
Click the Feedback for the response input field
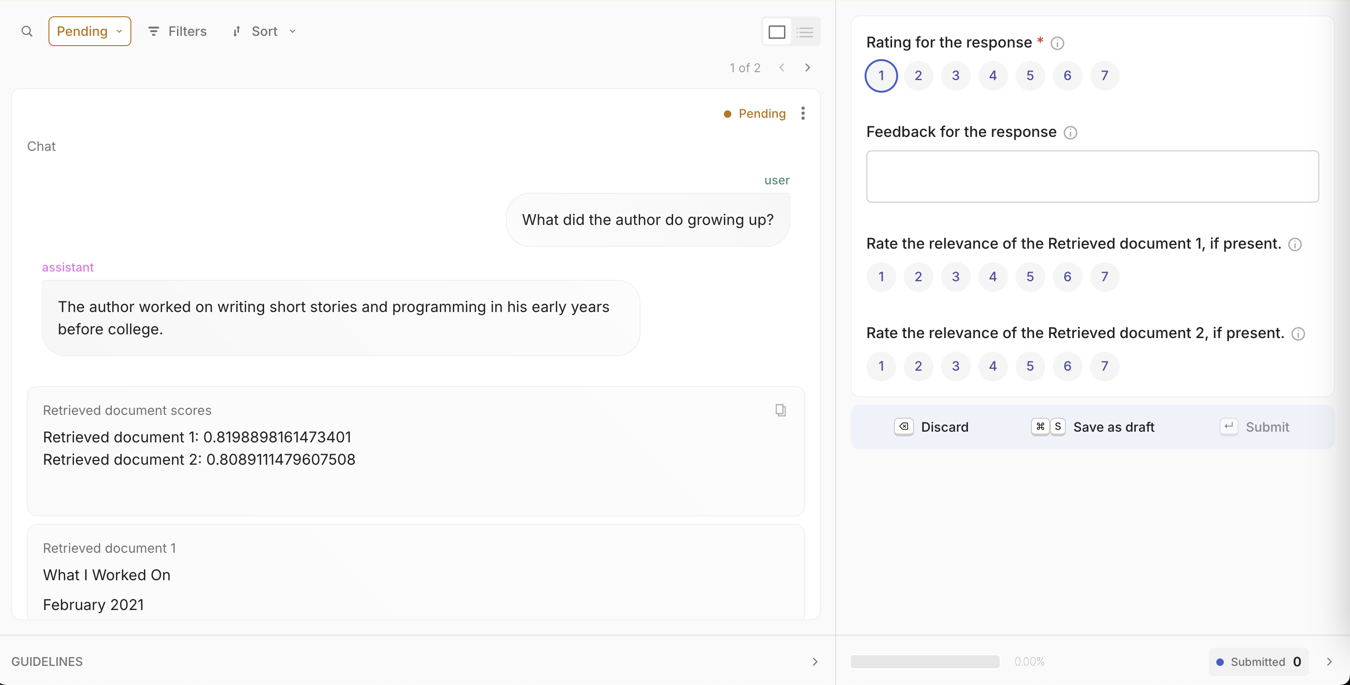pyautogui.click(x=1093, y=176)
